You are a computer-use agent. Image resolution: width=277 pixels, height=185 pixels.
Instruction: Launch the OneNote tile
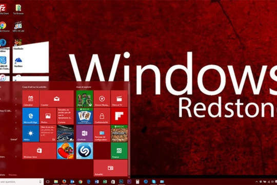(85, 133)
